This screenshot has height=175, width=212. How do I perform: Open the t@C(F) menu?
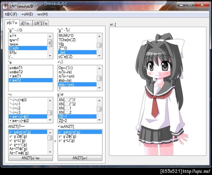tap(11, 14)
